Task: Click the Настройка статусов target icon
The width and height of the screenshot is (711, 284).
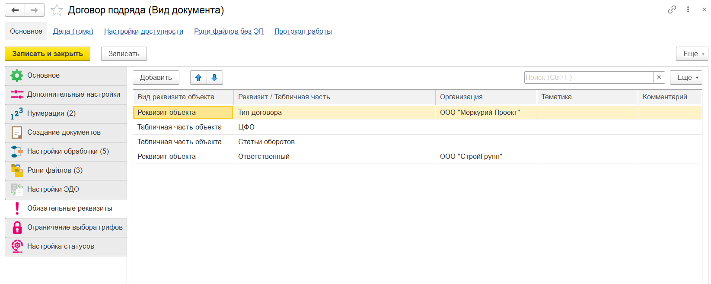Action: 17,246
